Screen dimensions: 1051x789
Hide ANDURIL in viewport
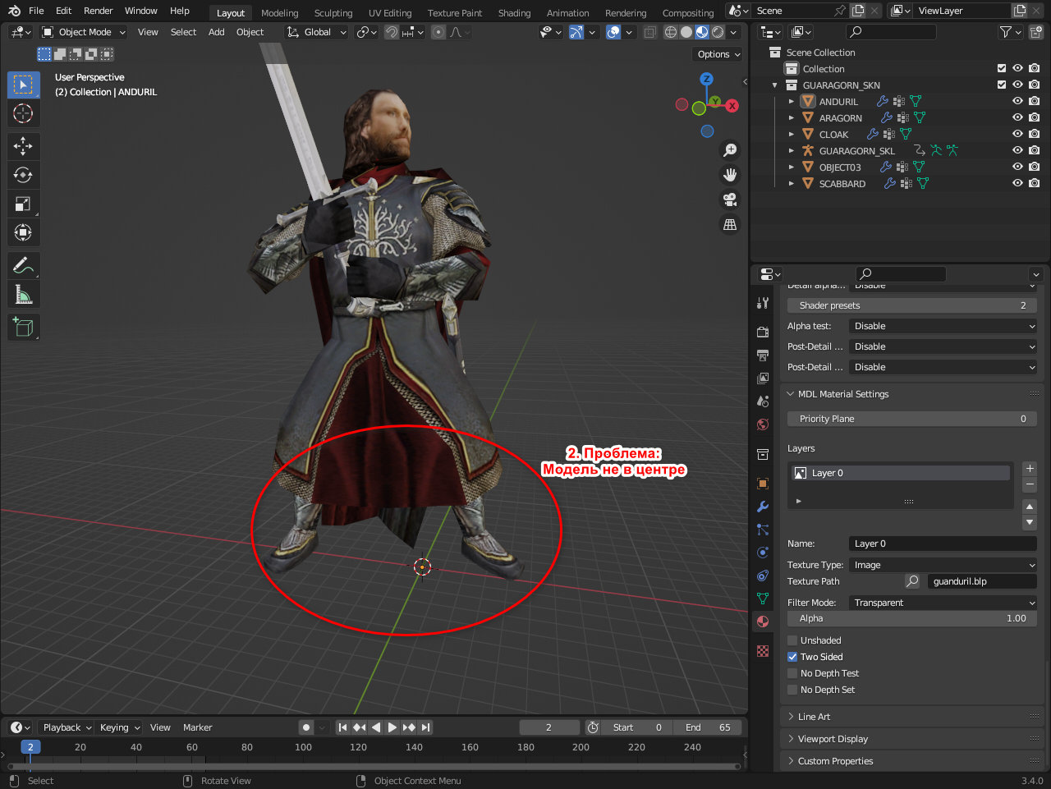(x=1018, y=101)
